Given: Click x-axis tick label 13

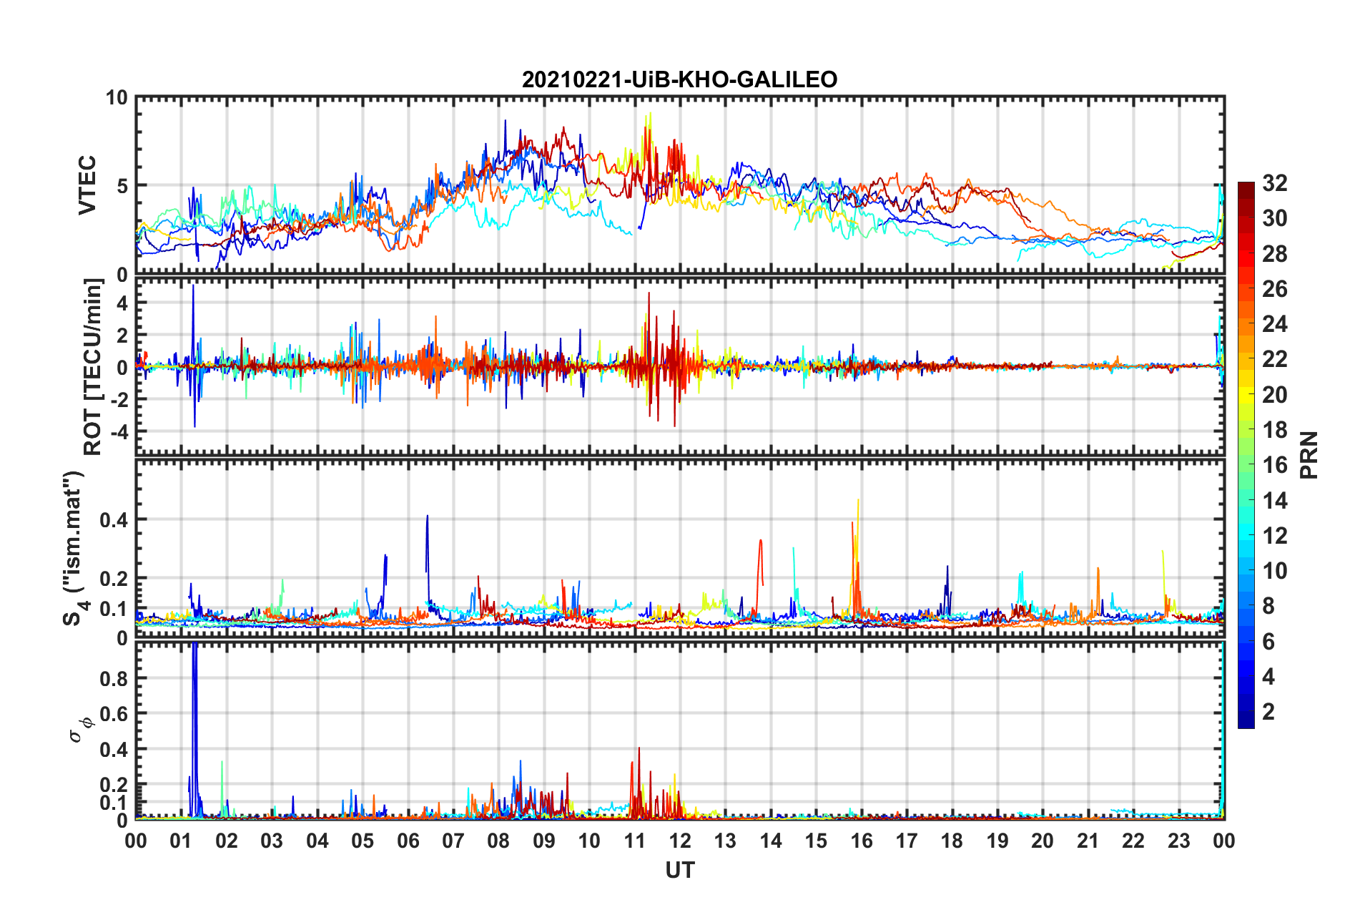Looking at the screenshot, I should (726, 841).
